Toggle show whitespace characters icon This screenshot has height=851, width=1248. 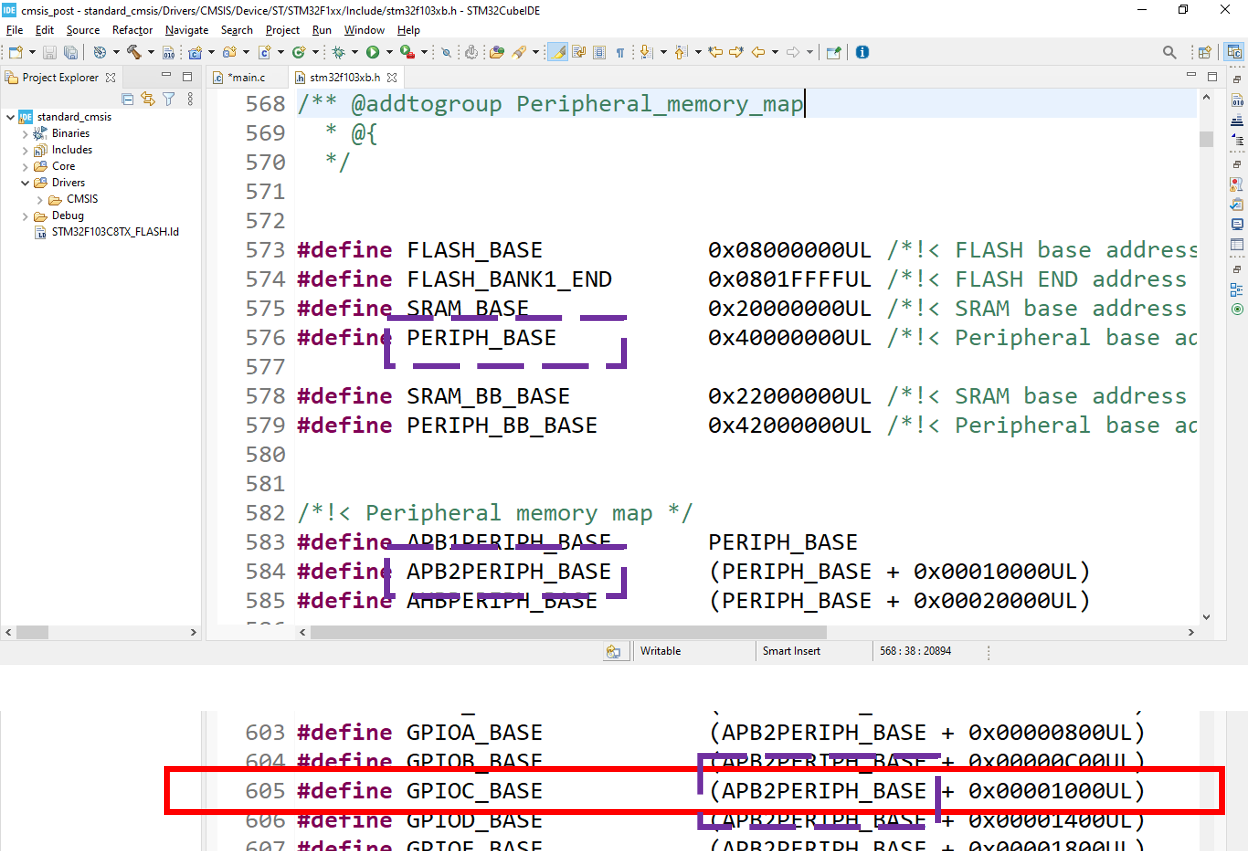pos(620,52)
